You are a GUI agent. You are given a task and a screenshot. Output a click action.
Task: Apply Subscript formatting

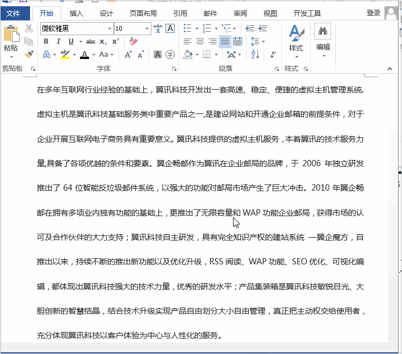click(x=103, y=41)
